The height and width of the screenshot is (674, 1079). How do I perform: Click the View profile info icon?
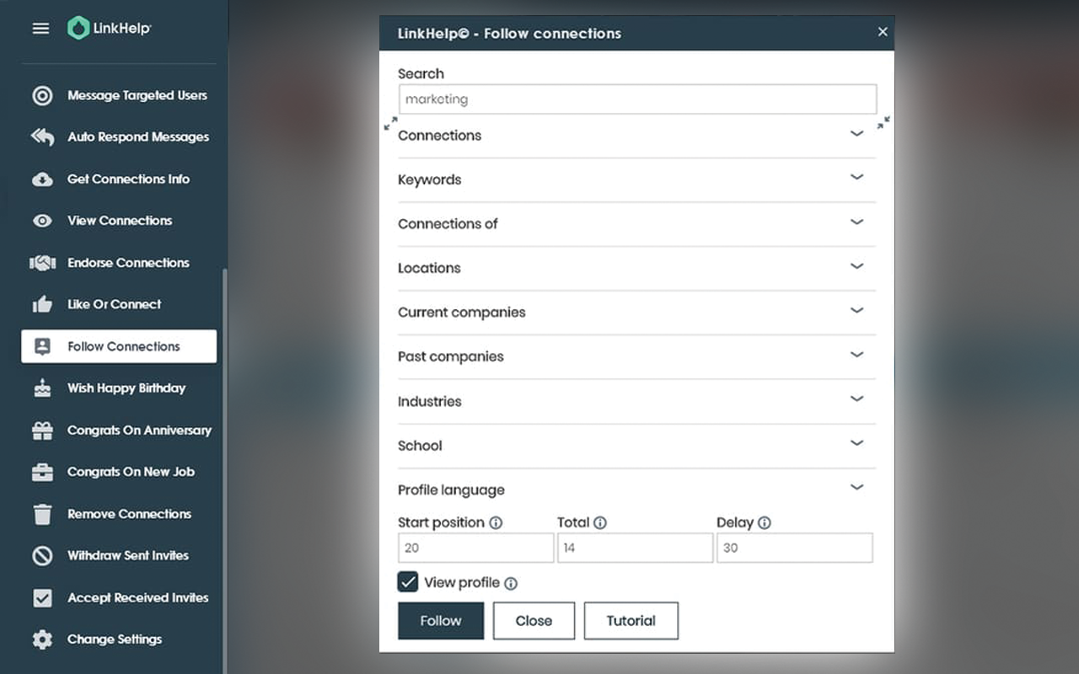(511, 583)
